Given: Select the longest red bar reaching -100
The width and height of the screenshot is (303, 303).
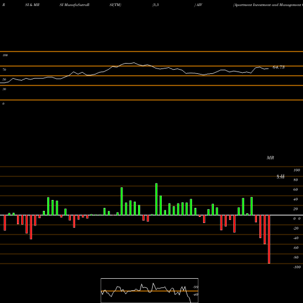Looking at the screenshot, I should click(x=269, y=239).
